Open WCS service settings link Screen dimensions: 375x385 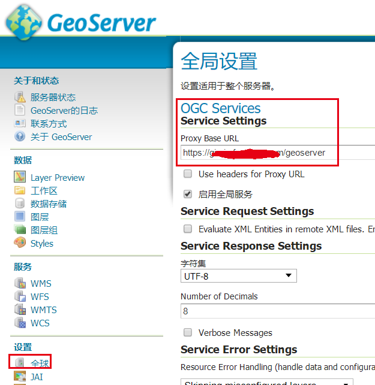coord(40,323)
